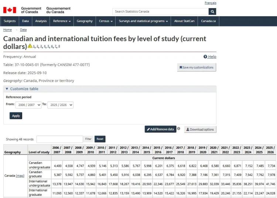Open Surveys and statistical programs menu
Viewport: 277px width, 198px height.
tap(143, 21)
